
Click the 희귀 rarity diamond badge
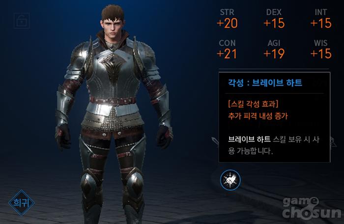pyautogui.click(x=22, y=202)
